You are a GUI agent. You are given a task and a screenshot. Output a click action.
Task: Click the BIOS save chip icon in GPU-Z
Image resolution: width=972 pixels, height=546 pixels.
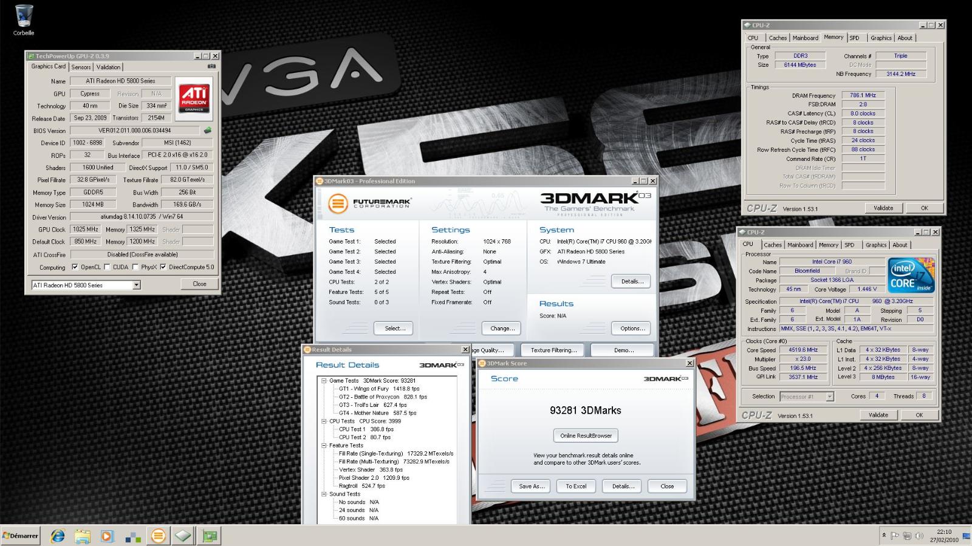(208, 130)
